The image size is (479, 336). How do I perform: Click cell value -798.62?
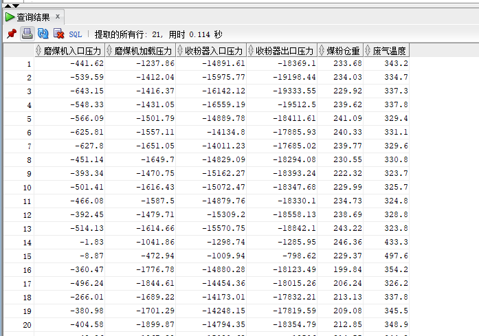(300, 256)
